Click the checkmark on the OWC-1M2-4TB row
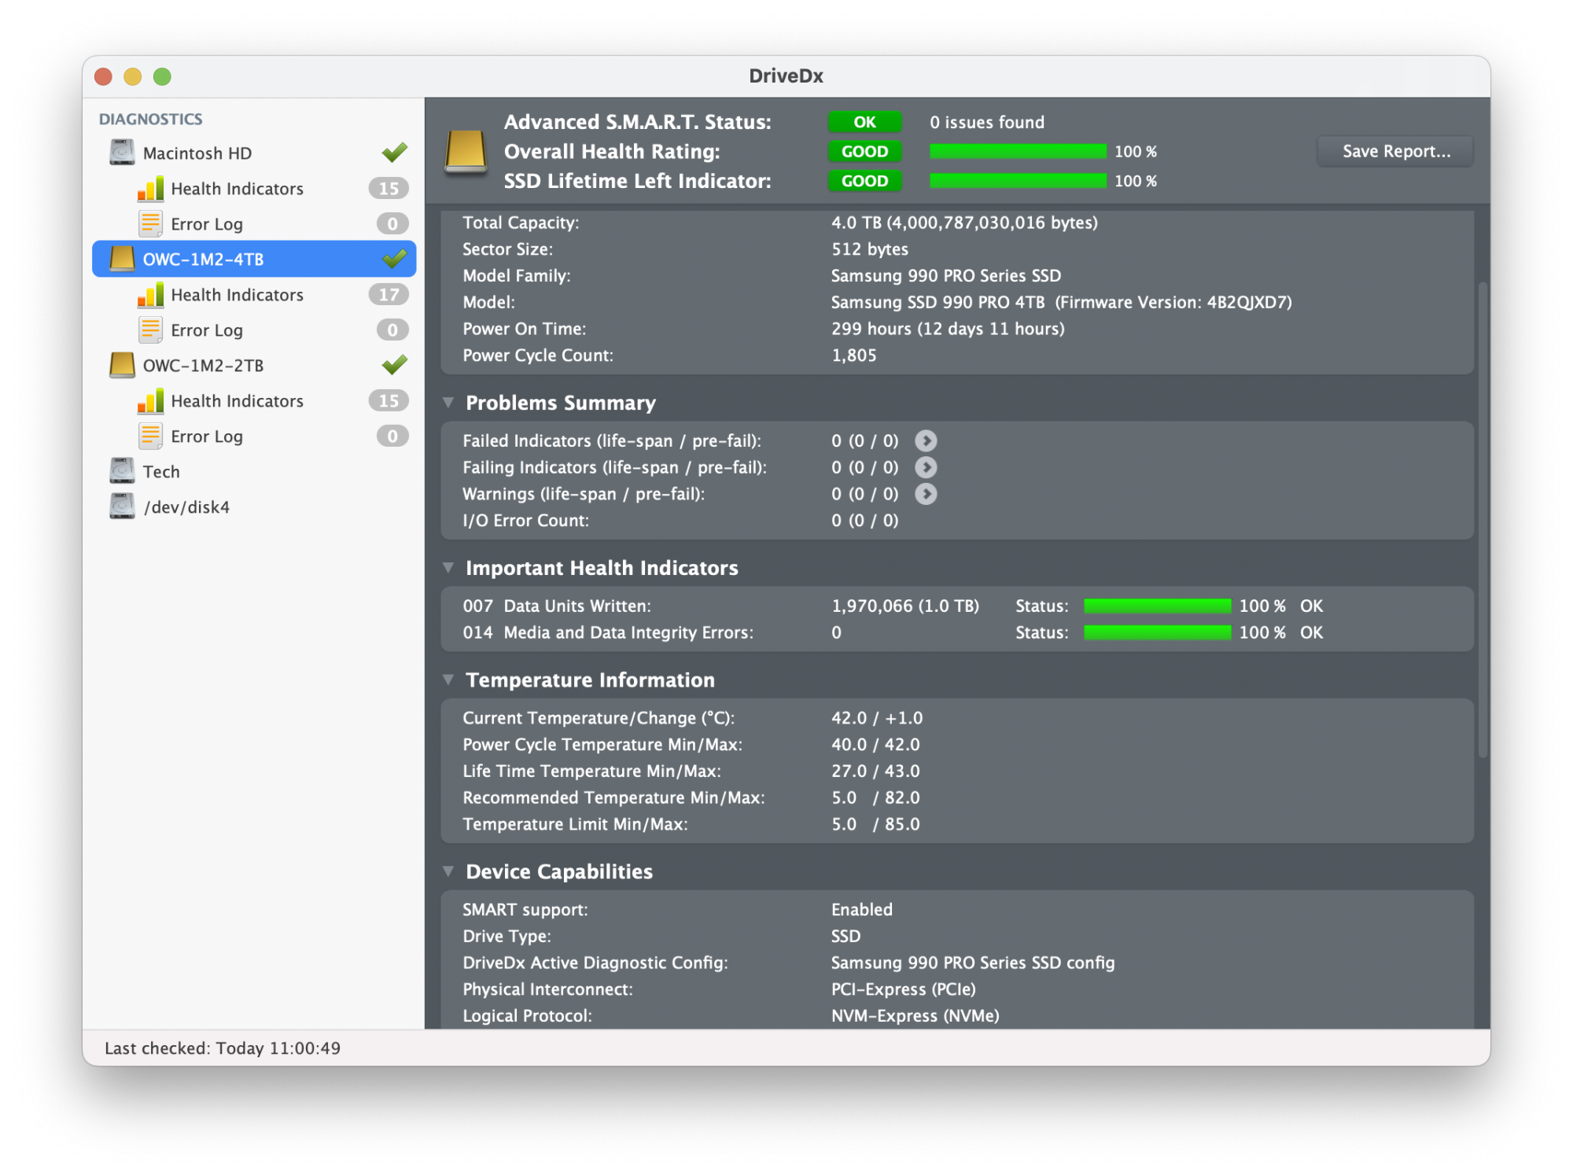Screen dimensions: 1573x1175 394,258
